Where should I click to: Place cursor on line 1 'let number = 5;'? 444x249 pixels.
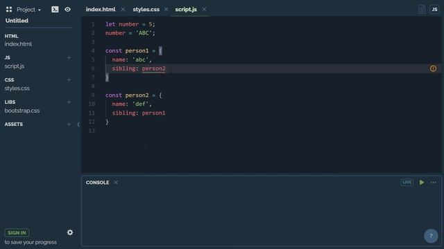click(x=130, y=24)
